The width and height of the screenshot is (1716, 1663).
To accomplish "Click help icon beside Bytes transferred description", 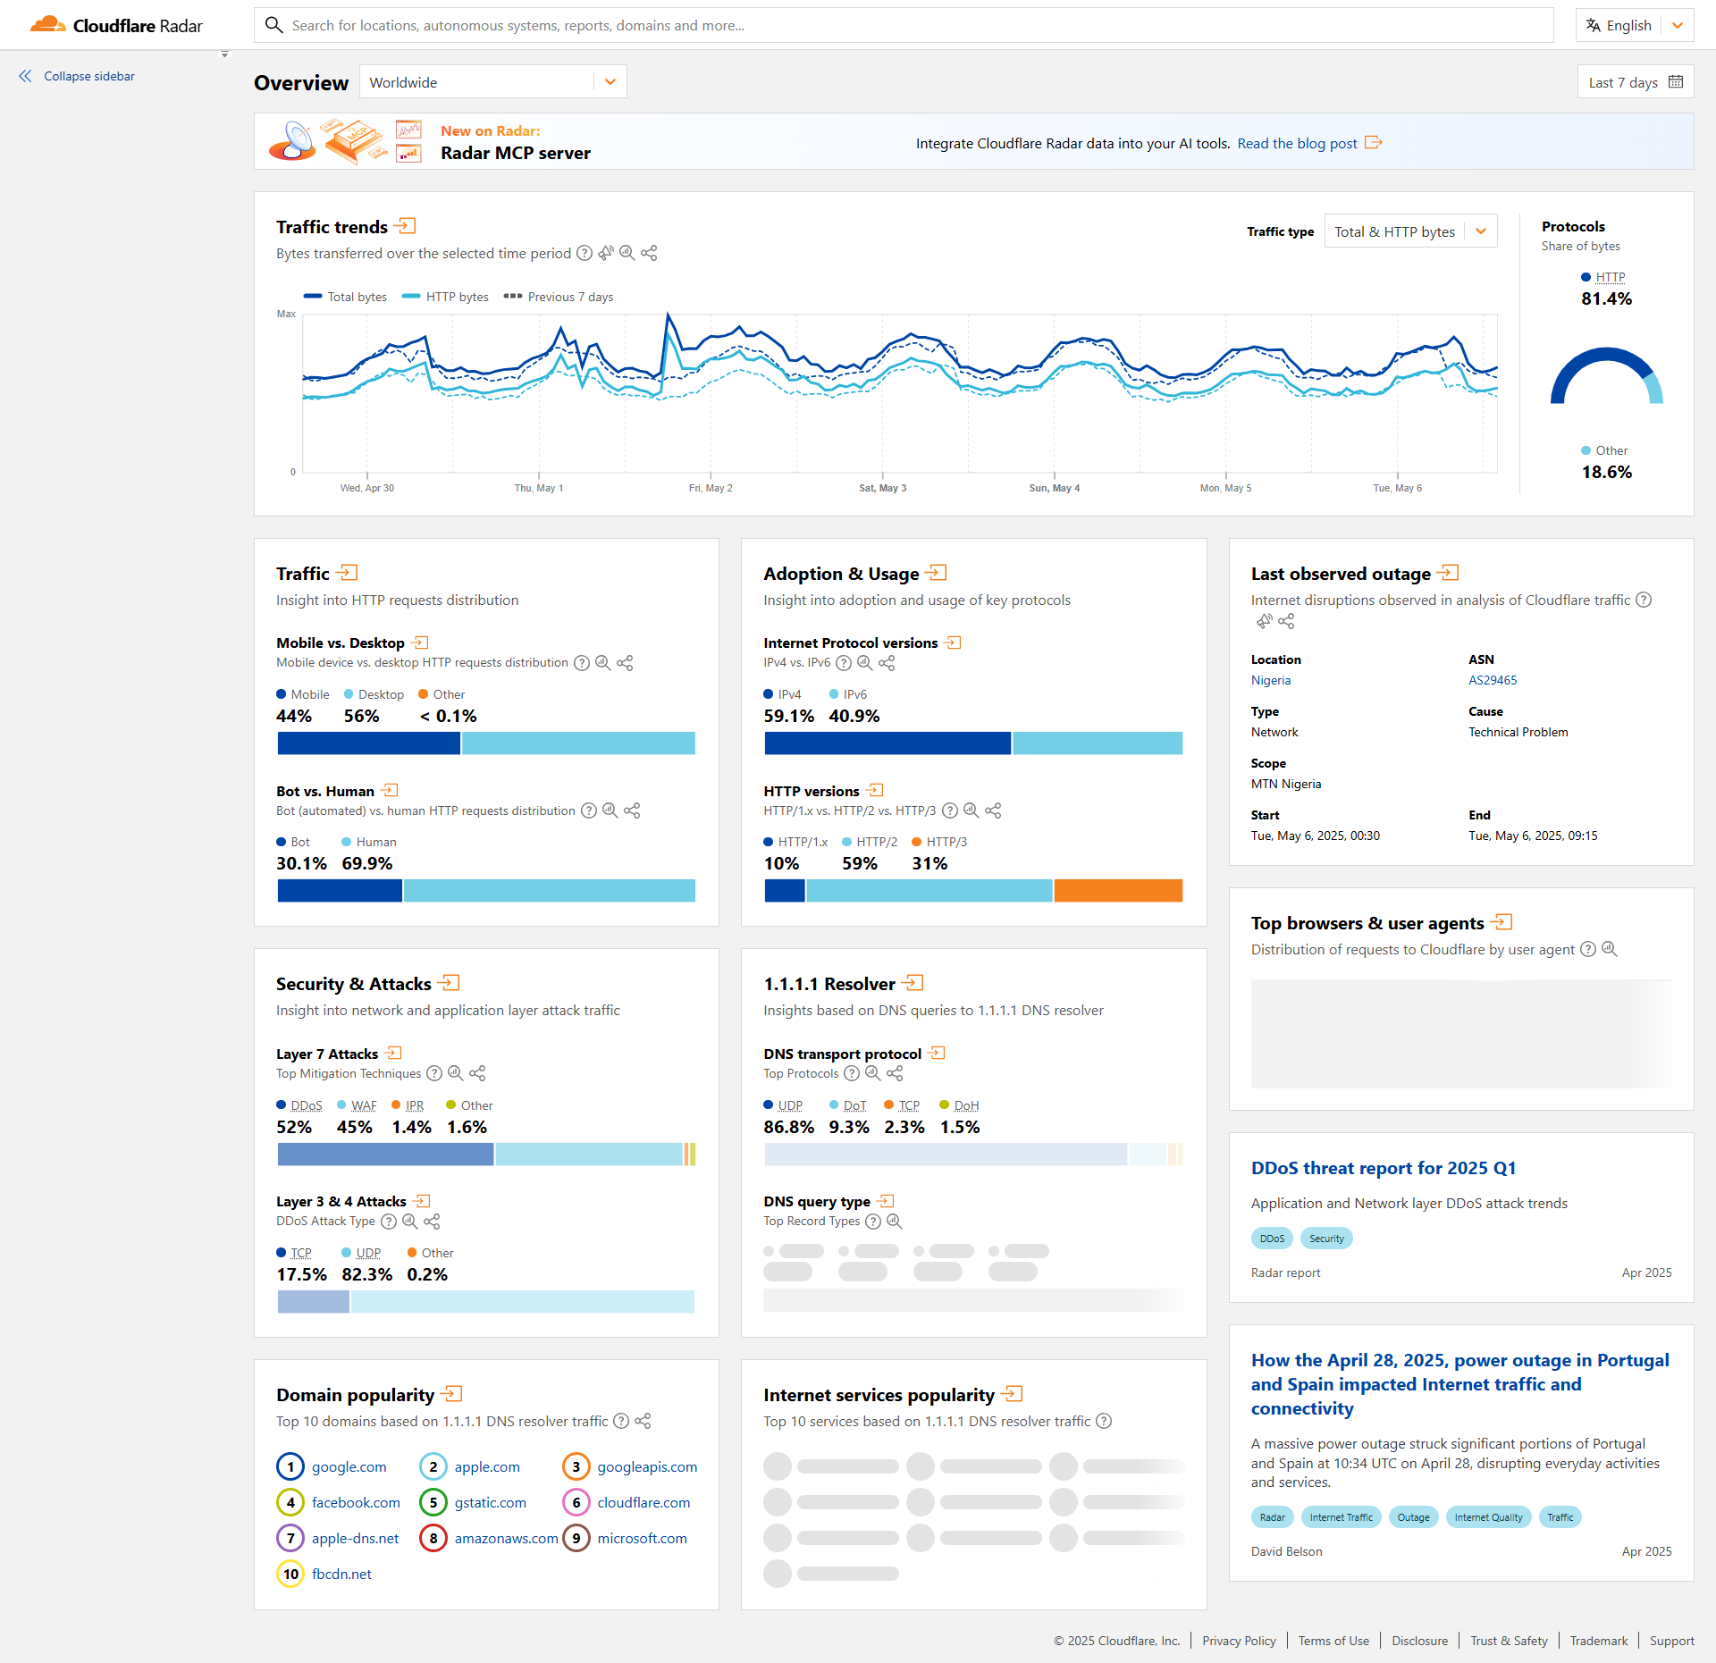I will [x=585, y=254].
